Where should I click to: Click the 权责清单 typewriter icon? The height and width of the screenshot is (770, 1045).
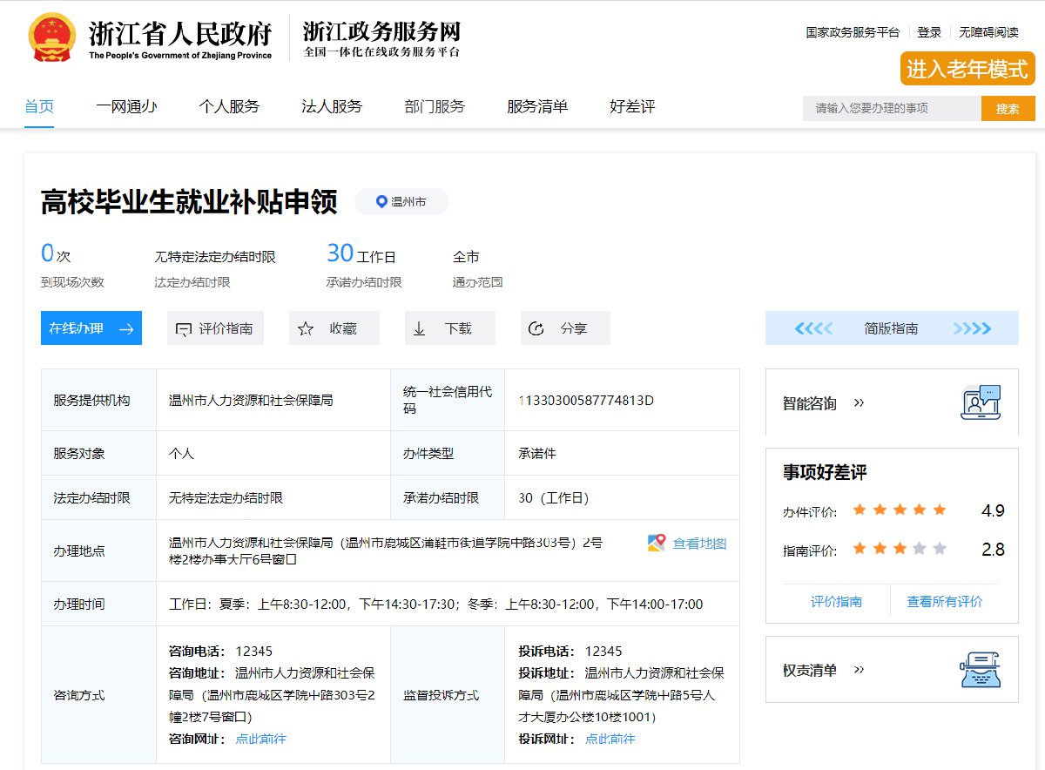pyautogui.click(x=981, y=670)
